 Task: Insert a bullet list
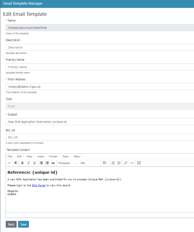(119, 163)
